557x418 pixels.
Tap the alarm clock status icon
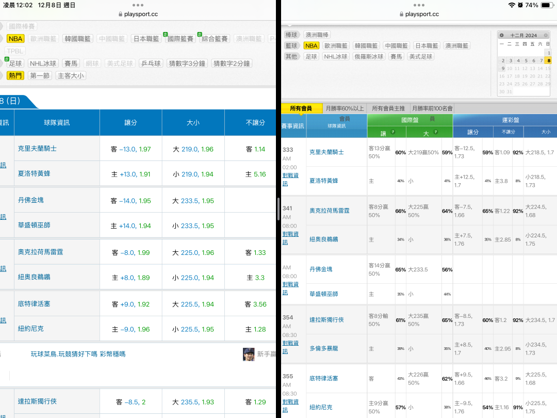[x=520, y=5]
